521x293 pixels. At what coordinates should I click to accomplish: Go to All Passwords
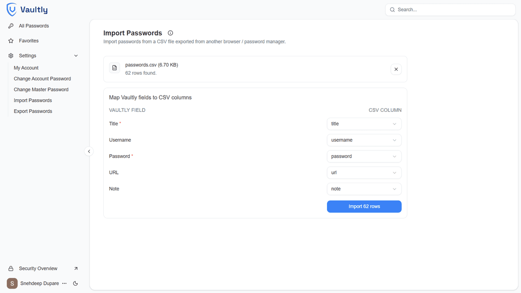34,26
